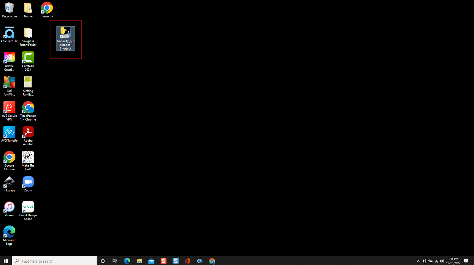The height and width of the screenshot is (265, 474).
Task: Check the battery status tray icon
Action: [430, 261]
